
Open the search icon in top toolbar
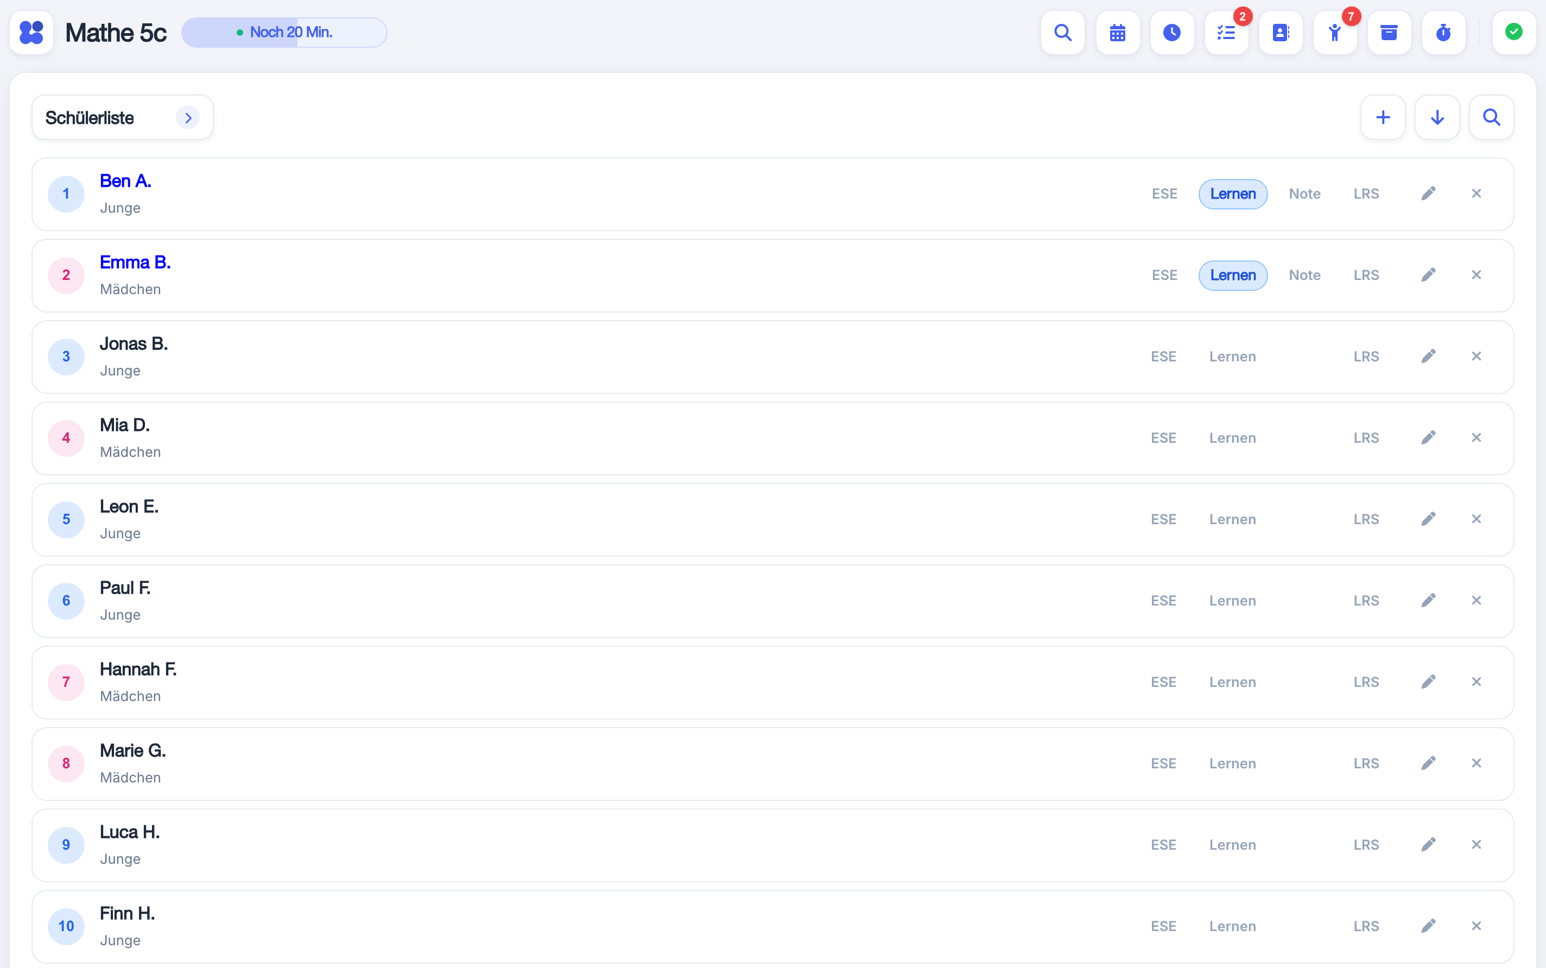pos(1062,33)
